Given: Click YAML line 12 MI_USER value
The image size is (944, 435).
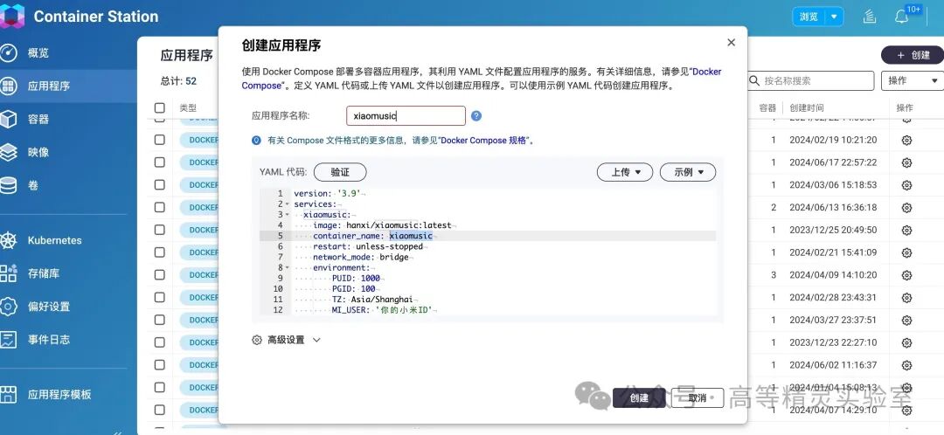Looking at the screenshot, I should [404, 310].
